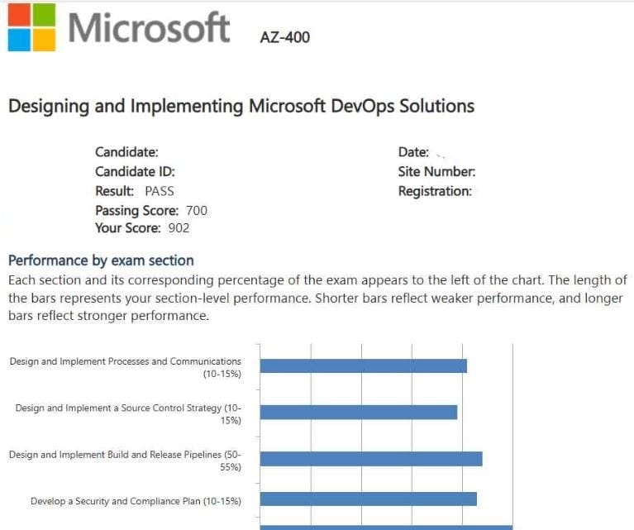Click the Designing and Implementing DevOps Solutions heading
634x530 pixels.
tap(241, 106)
